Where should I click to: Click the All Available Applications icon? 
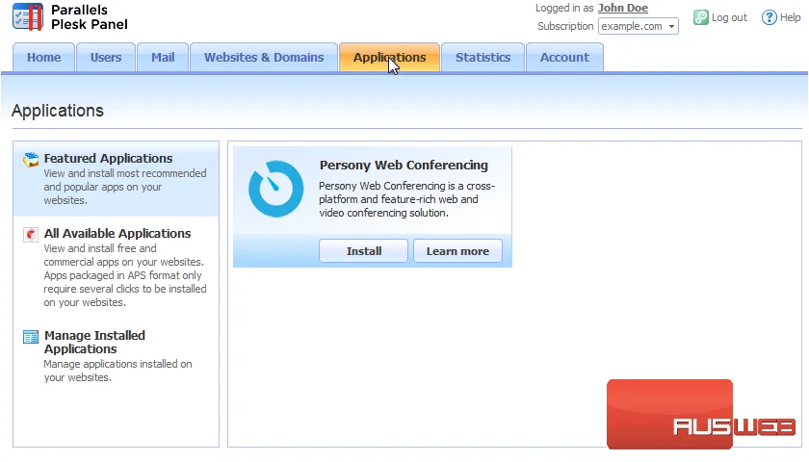point(31,235)
